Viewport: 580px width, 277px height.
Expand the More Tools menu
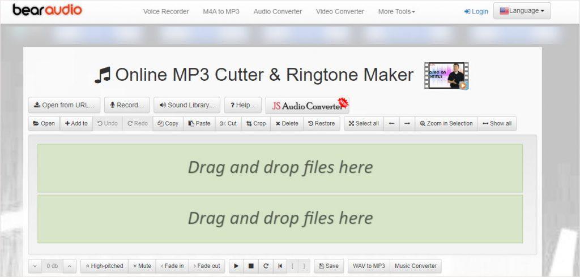[x=396, y=11]
